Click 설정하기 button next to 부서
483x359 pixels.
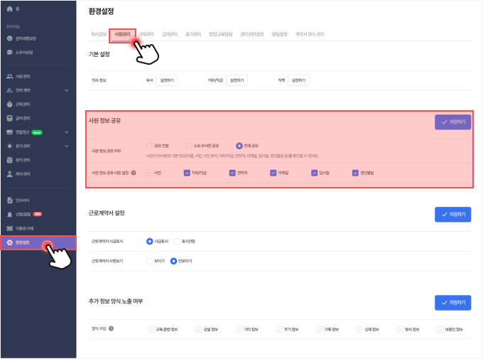click(167, 81)
